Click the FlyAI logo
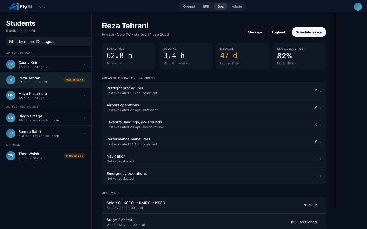The image size is (367, 229). click(x=20, y=7)
